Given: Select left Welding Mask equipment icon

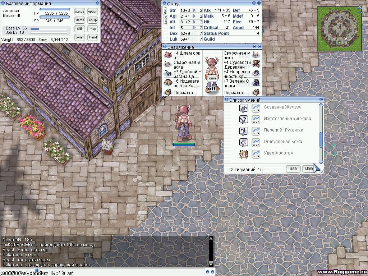Looking at the screenshot, I should [167, 64].
